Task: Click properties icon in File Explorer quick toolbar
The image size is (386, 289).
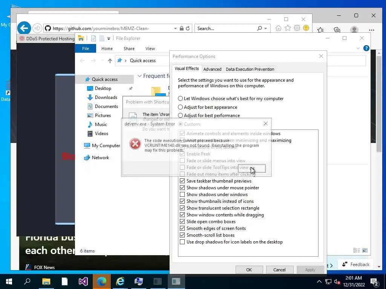Action: [x=93, y=38]
